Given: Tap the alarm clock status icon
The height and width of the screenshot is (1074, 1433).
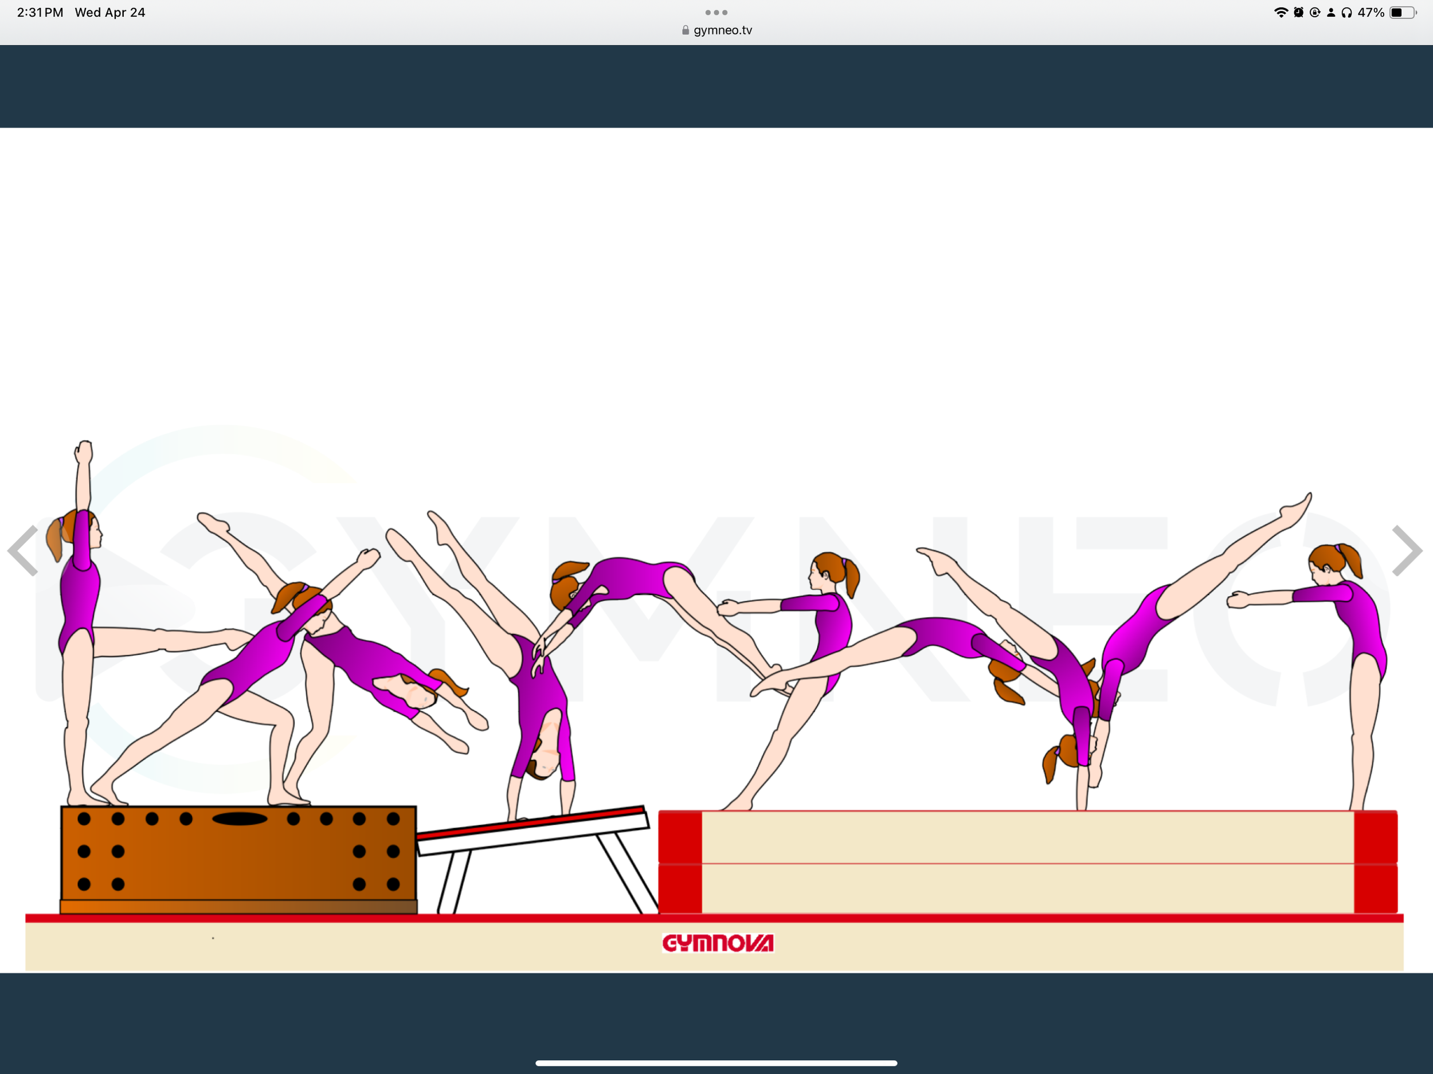Looking at the screenshot, I should tap(1298, 12).
